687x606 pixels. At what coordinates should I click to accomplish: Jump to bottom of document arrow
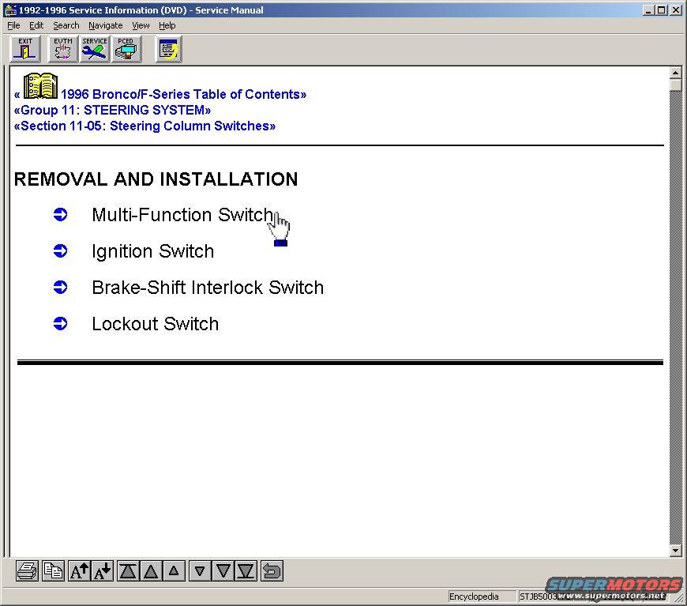point(246,571)
